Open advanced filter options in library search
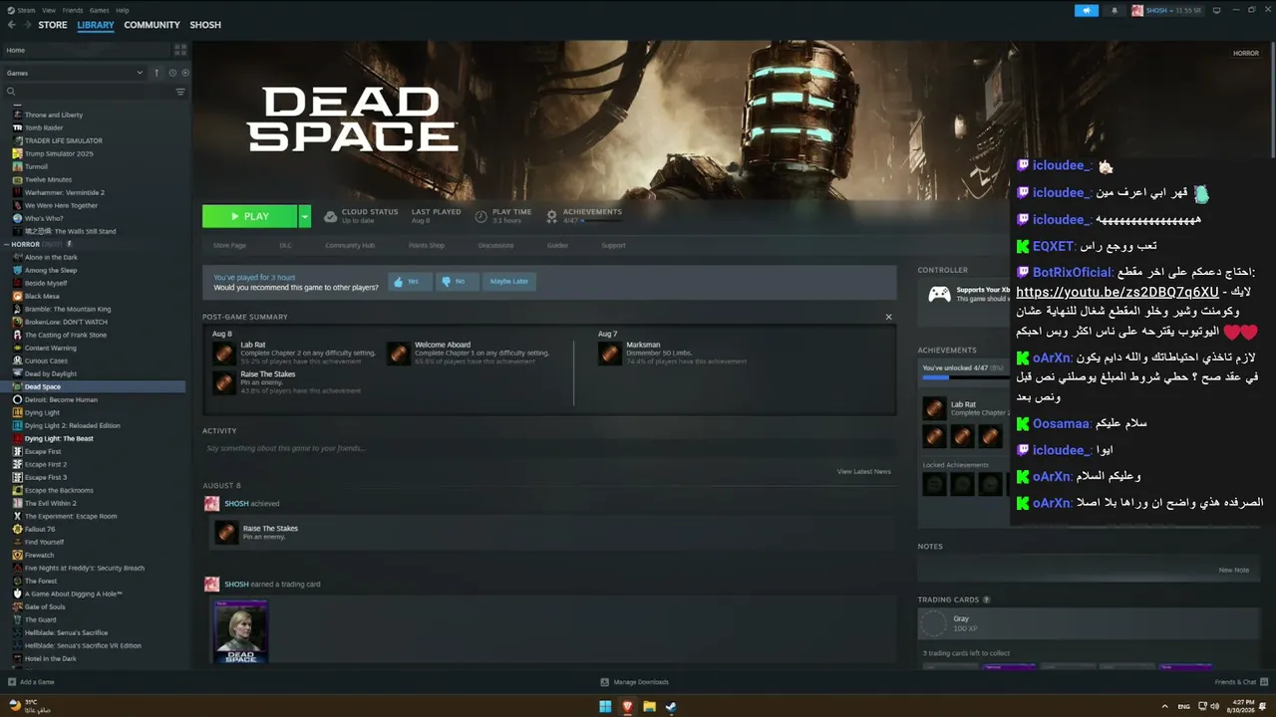Screen dimensions: 1276x717 click(x=180, y=92)
